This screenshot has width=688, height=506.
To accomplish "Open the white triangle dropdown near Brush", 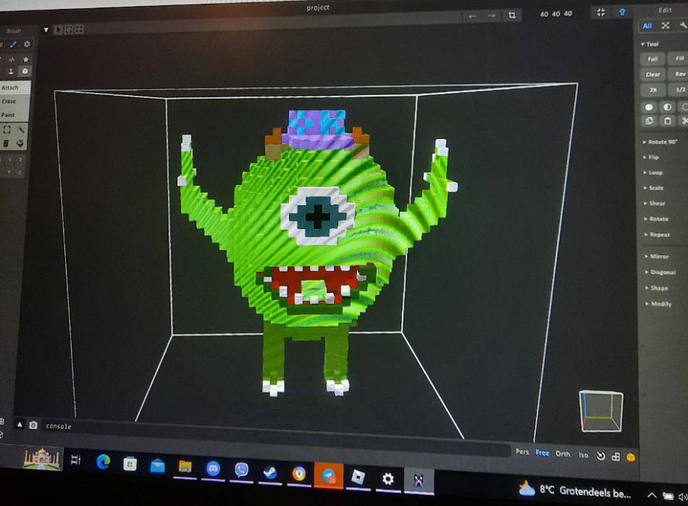I will pos(46,30).
